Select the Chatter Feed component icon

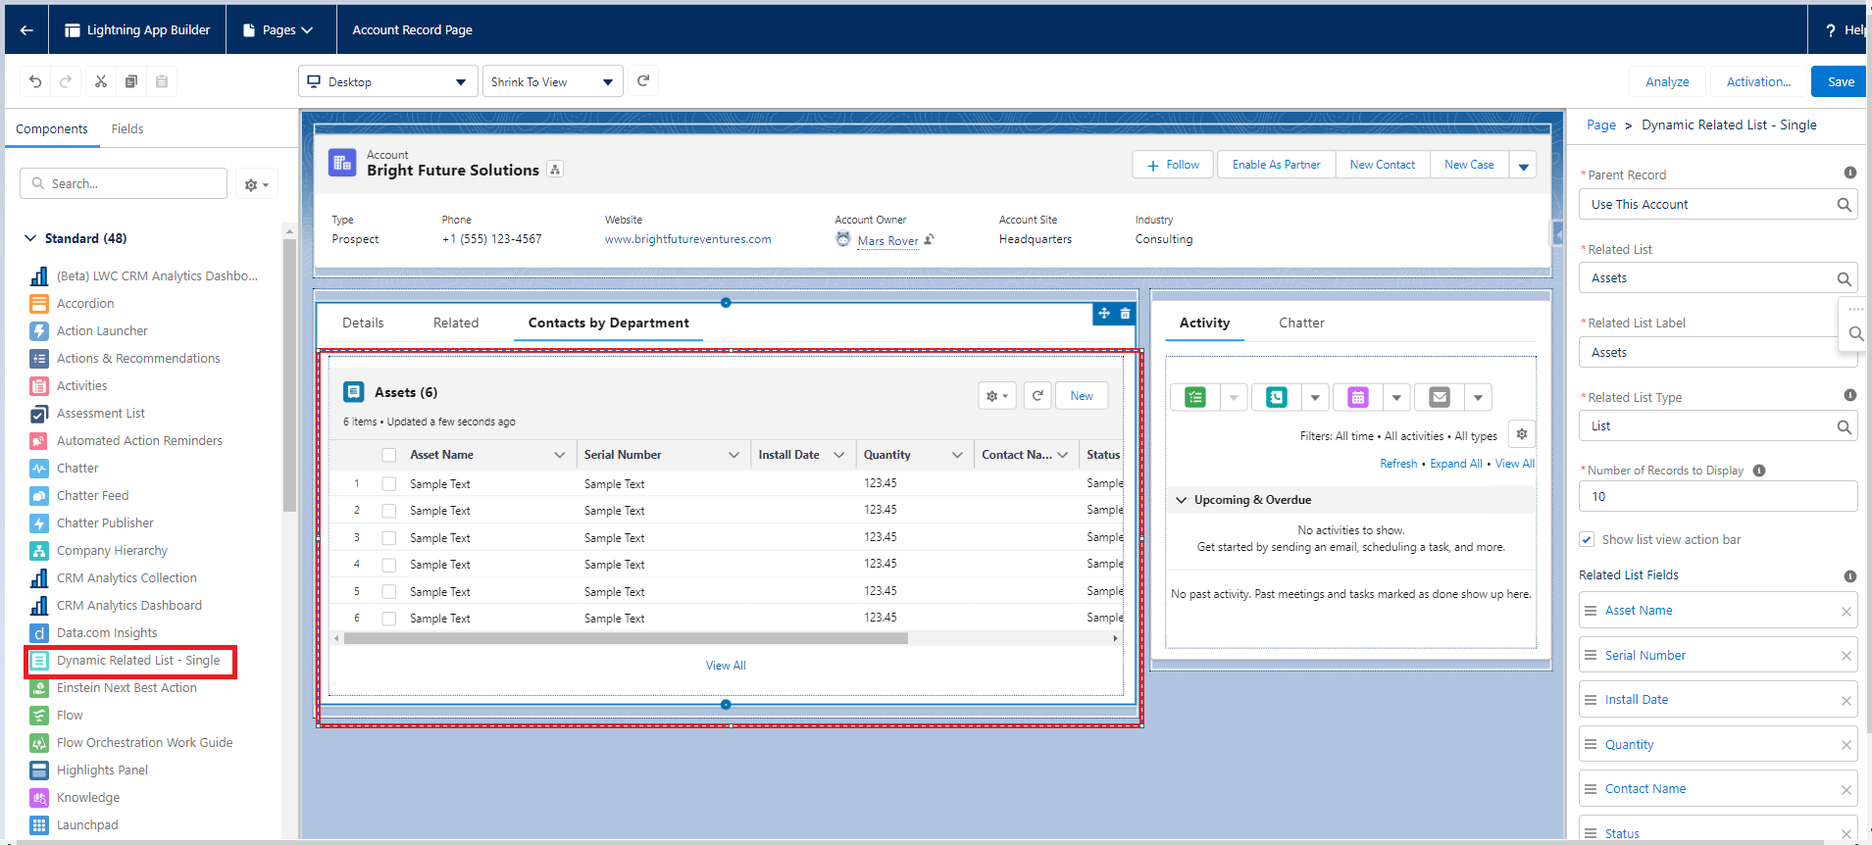click(39, 496)
